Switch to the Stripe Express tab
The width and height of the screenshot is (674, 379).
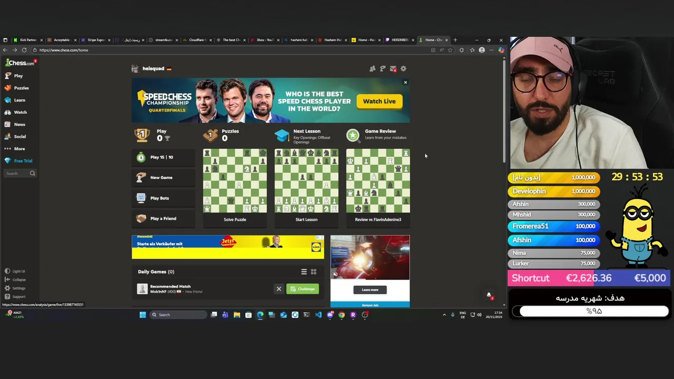(96, 40)
